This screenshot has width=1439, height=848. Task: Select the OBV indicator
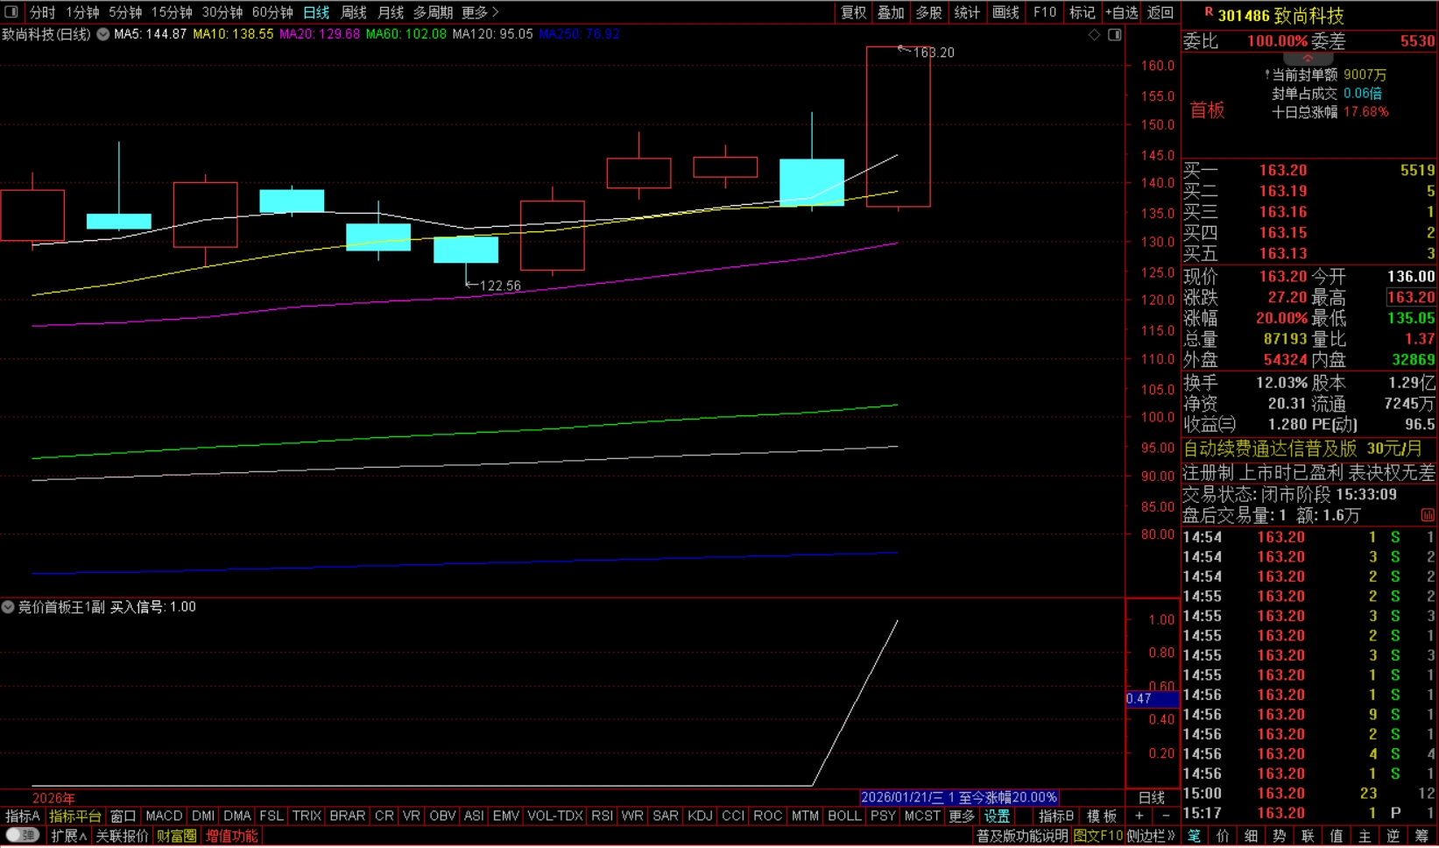click(x=442, y=816)
